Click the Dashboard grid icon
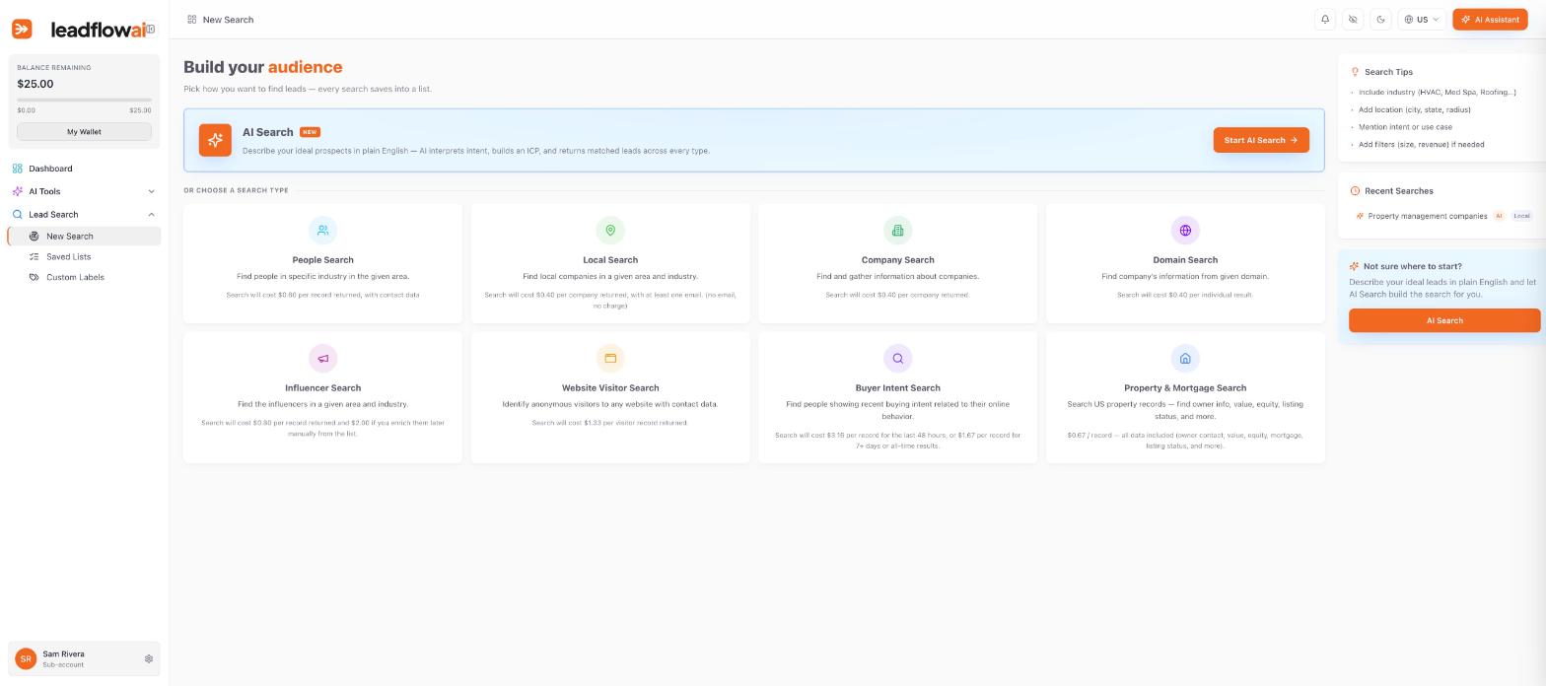The width and height of the screenshot is (1546, 686). tap(17, 169)
